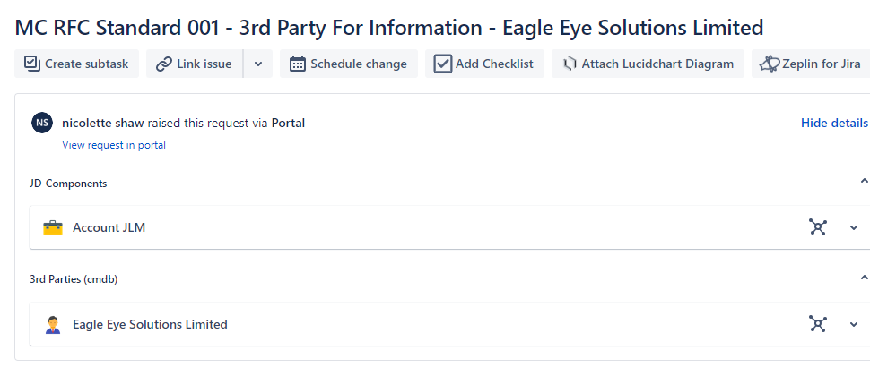870x376 pixels.
Task: Click the Account JLM briefcase icon
Action: point(53,227)
